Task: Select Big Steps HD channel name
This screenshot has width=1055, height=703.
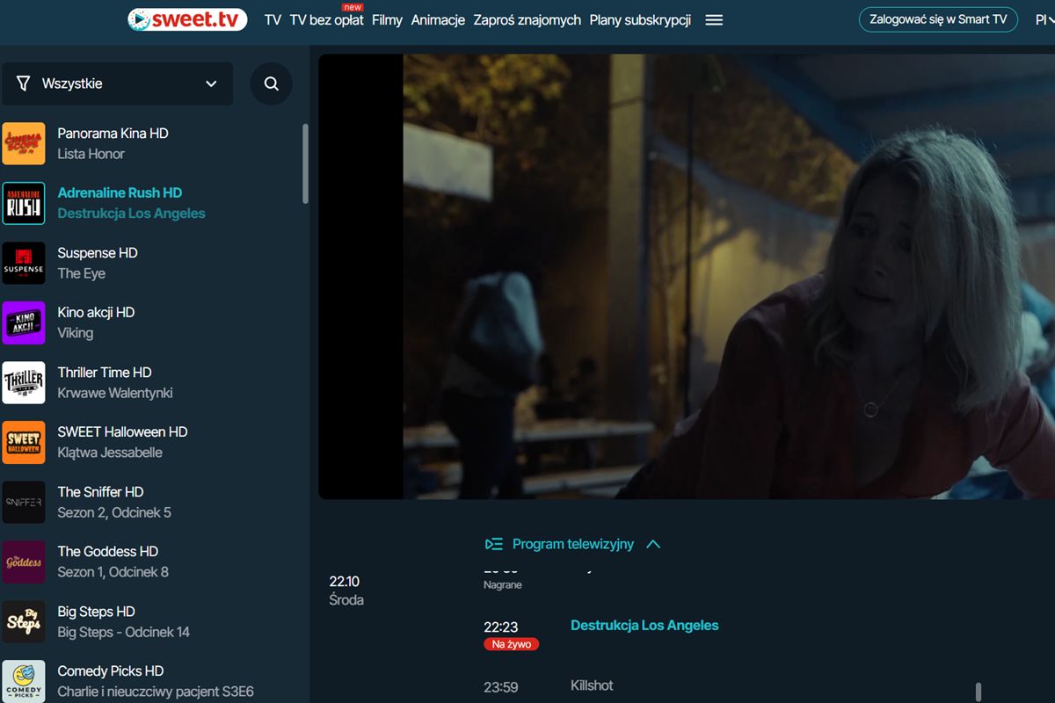Action: coord(96,612)
